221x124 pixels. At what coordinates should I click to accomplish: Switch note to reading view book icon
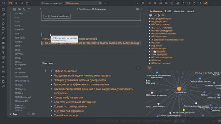[x=137, y=9]
